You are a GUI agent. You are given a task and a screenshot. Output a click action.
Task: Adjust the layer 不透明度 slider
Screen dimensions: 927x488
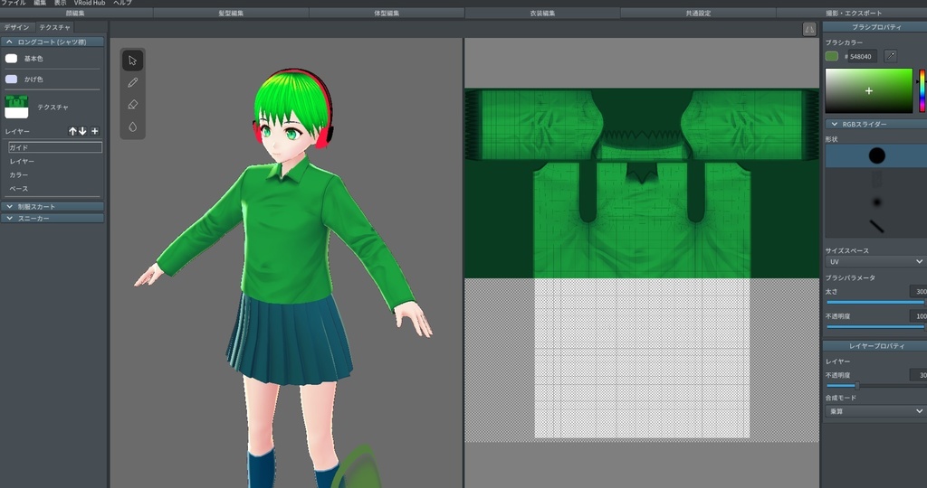pos(875,385)
